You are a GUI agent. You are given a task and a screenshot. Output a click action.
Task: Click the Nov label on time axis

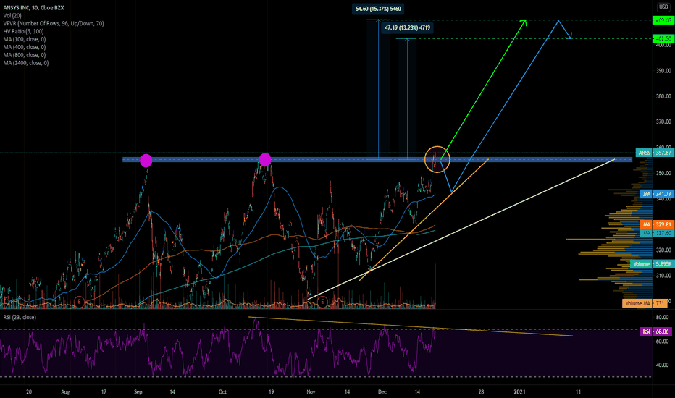(311, 392)
